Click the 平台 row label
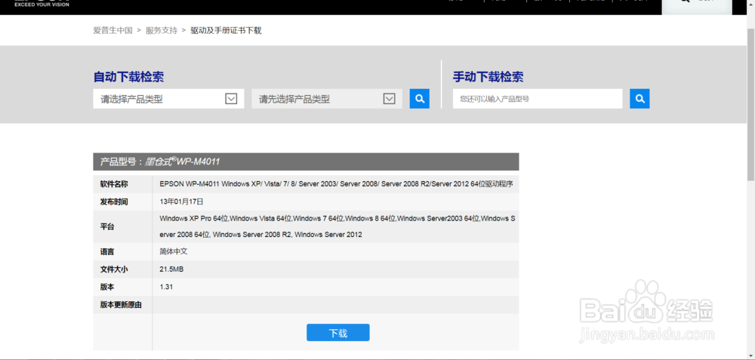Viewport: 755px width, 360px height. tap(107, 226)
